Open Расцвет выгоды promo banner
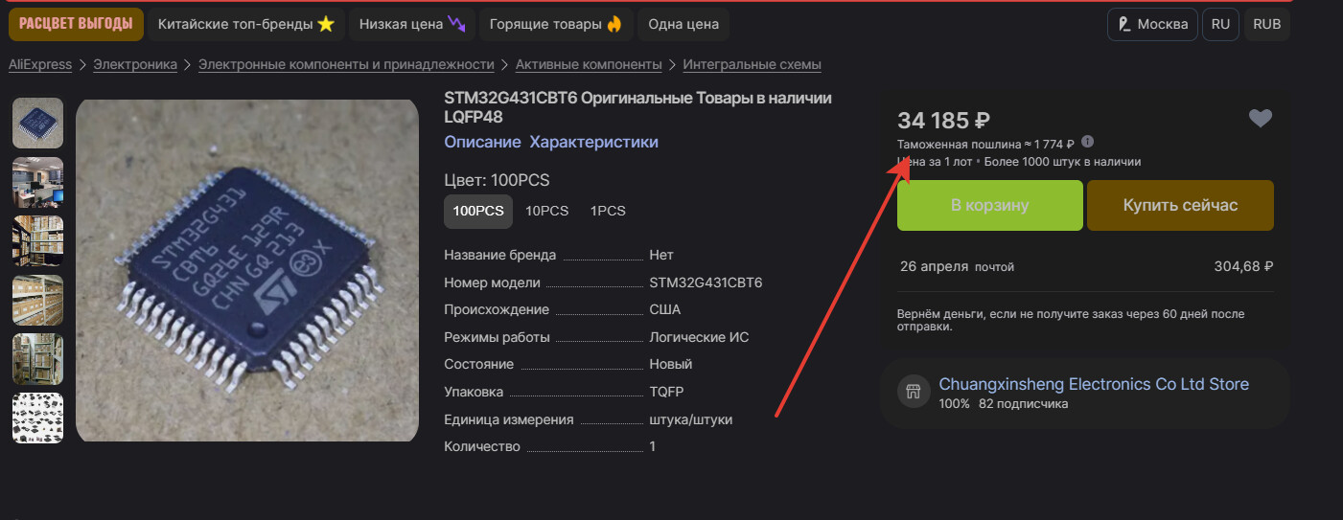1343x520 pixels. tap(76, 24)
